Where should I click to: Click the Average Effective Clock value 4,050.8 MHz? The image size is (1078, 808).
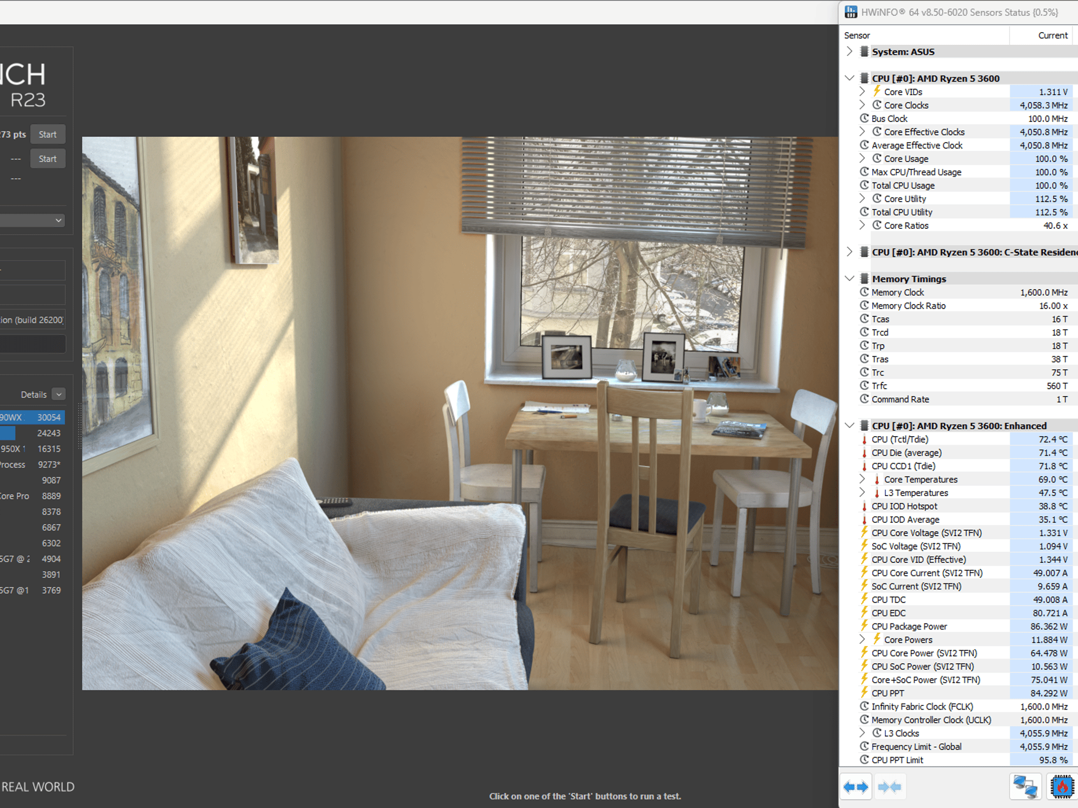click(x=1044, y=145)
